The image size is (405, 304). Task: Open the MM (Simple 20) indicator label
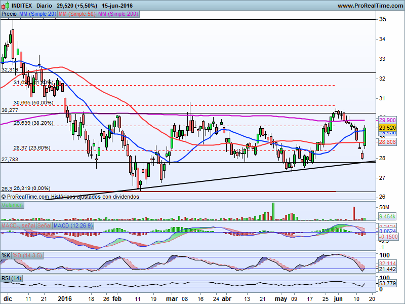[x=37, y=14]
